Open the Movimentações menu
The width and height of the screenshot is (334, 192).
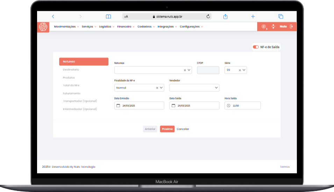tap(66, 27)
